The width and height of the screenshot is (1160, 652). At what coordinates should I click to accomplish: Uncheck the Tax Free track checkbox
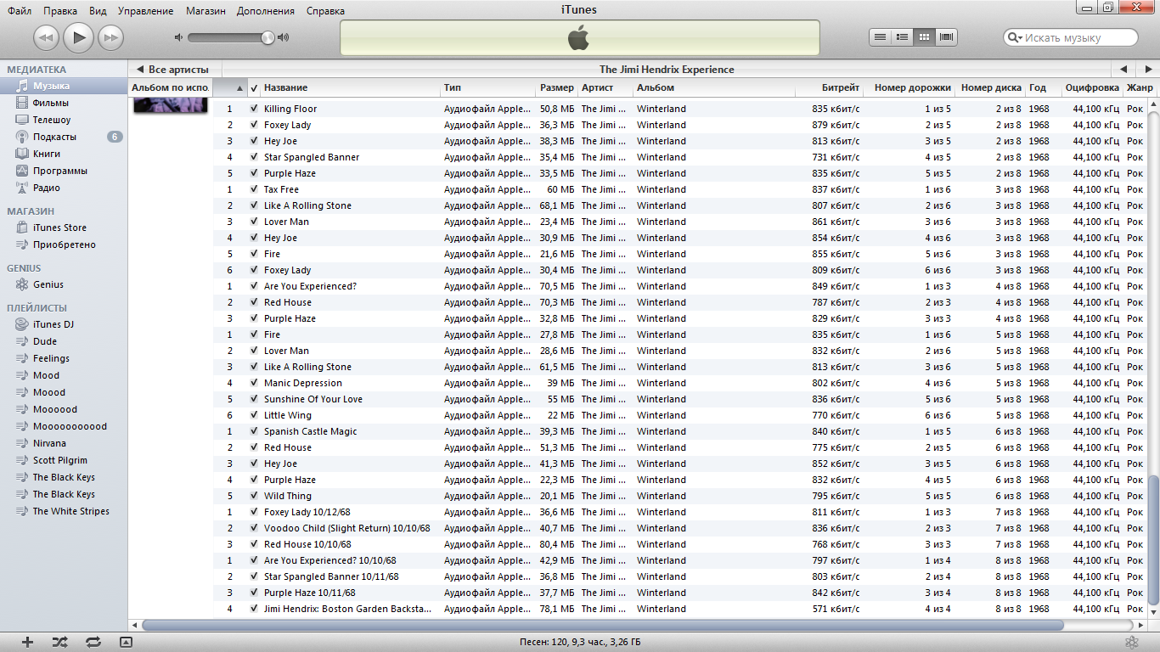tap(254, 189)
